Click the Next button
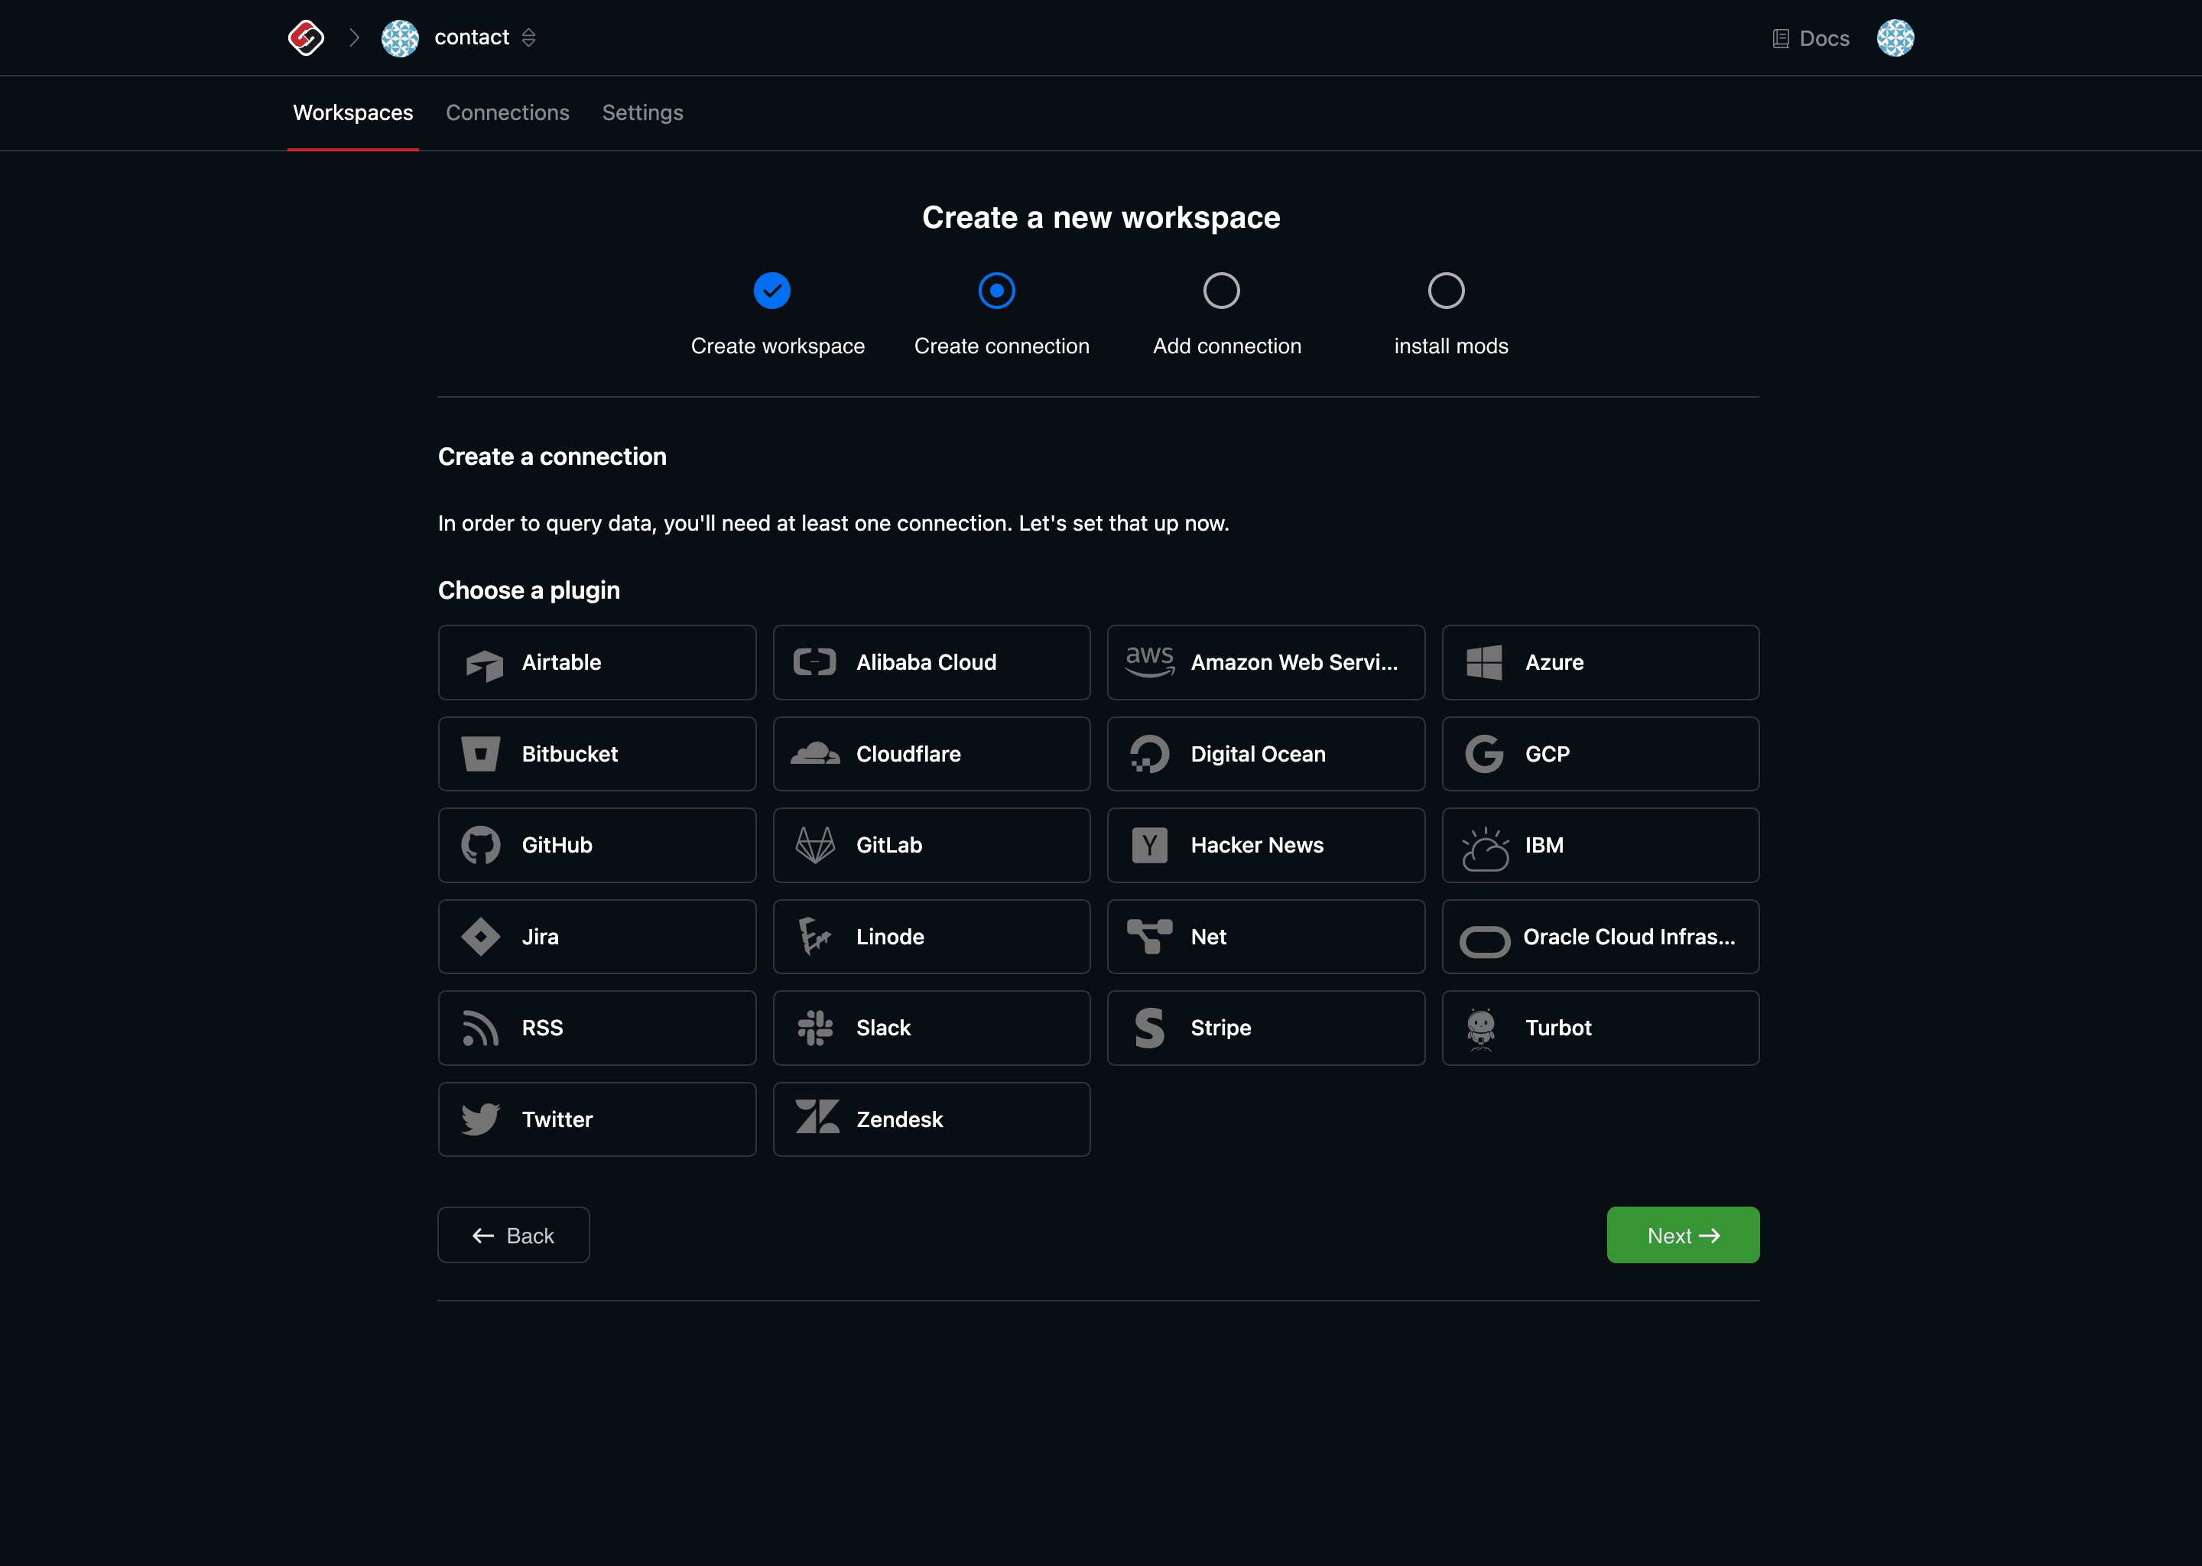The height and width of the screenshot is (1566, 2202). point(1684,1234)
